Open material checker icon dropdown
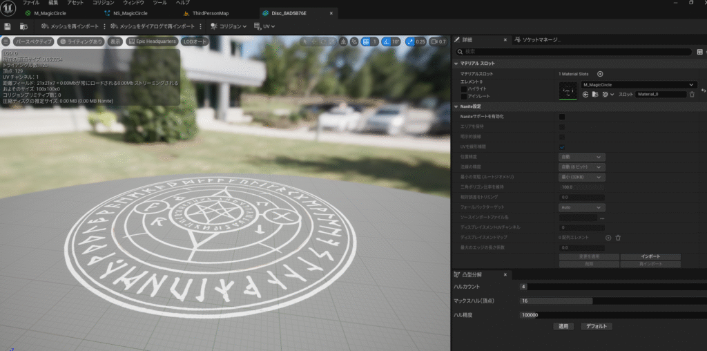The height and width of the screenshot is (351, 707). pos(608,95)
